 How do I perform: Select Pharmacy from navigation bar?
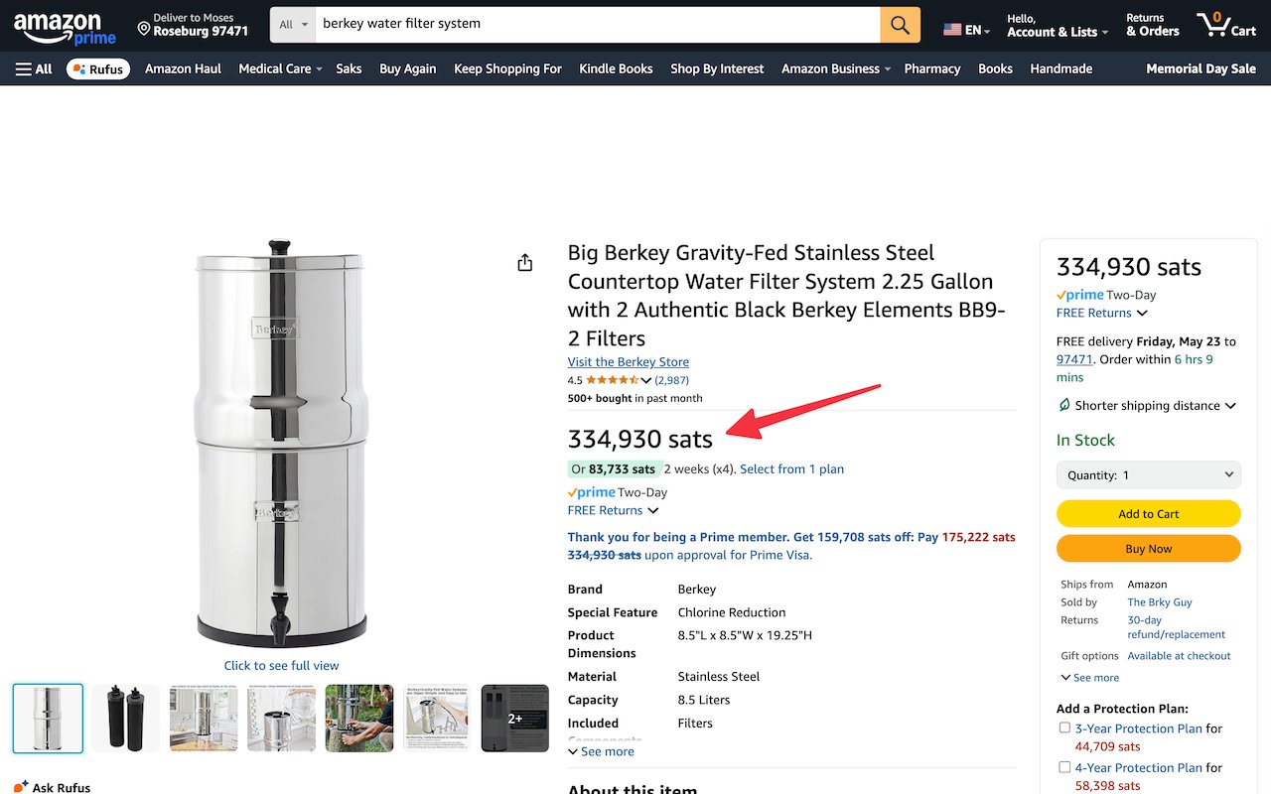pyautogui.click(x=931, y=68)
